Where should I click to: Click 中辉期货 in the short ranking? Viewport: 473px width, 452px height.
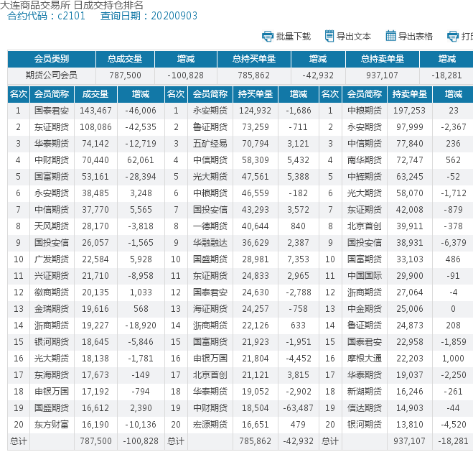click(365, 176)
